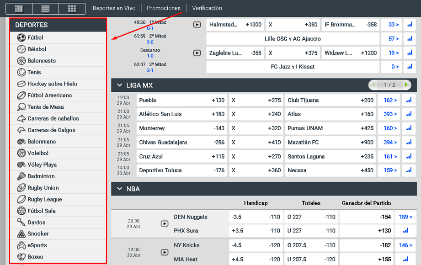Image resolution: width=421 pixels, height=265 pixels.
Task: Open Carreras de Galgos
Action: point(58,130)
